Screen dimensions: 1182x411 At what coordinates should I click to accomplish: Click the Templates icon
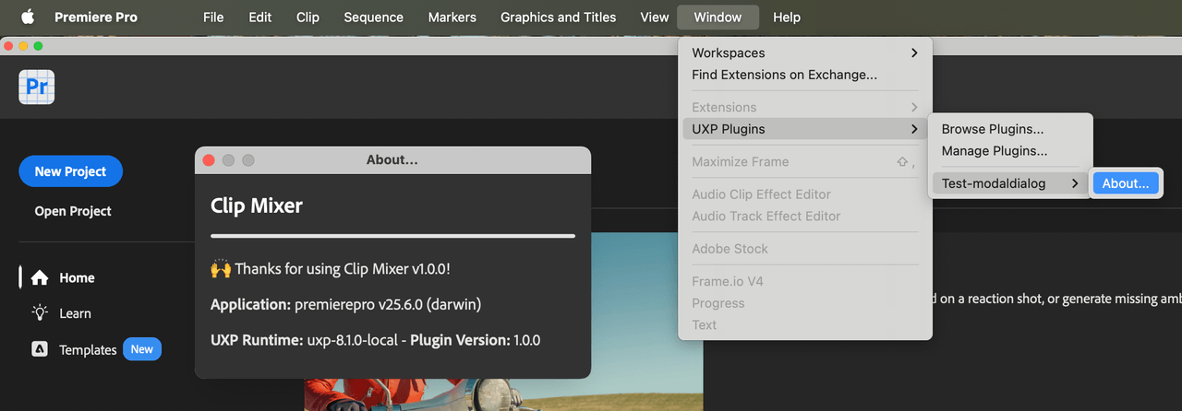tap(40, 349)
